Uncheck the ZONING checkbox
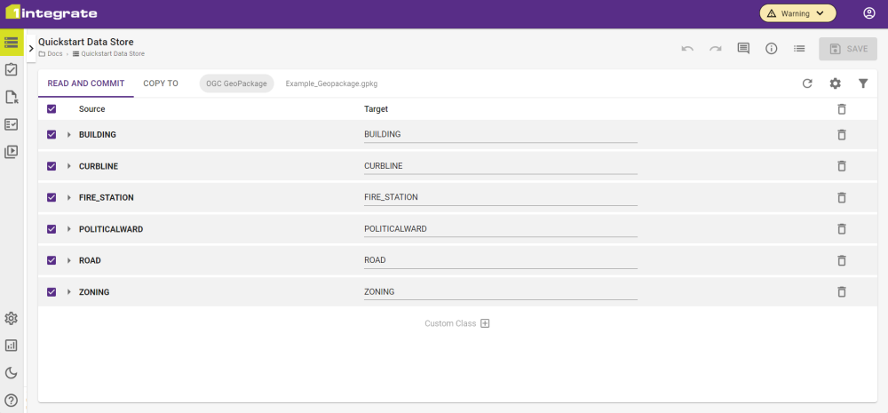888x413 pixels. pos(52,291)
